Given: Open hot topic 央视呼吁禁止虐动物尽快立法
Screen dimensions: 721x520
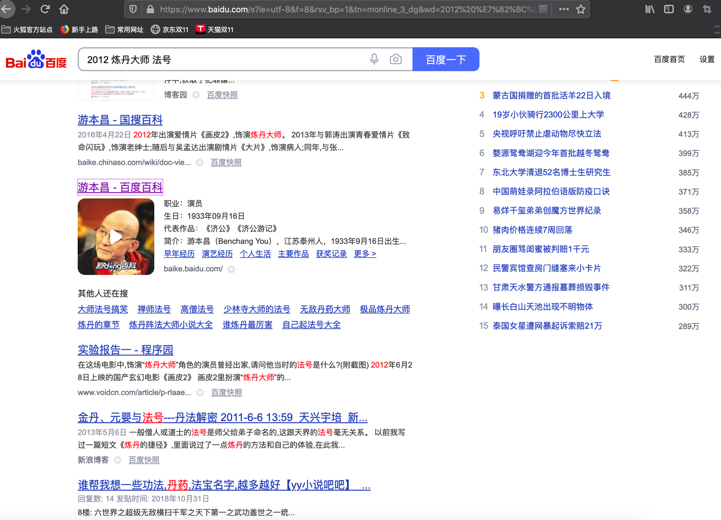Looking at the screenshot, I should point(547,134).
